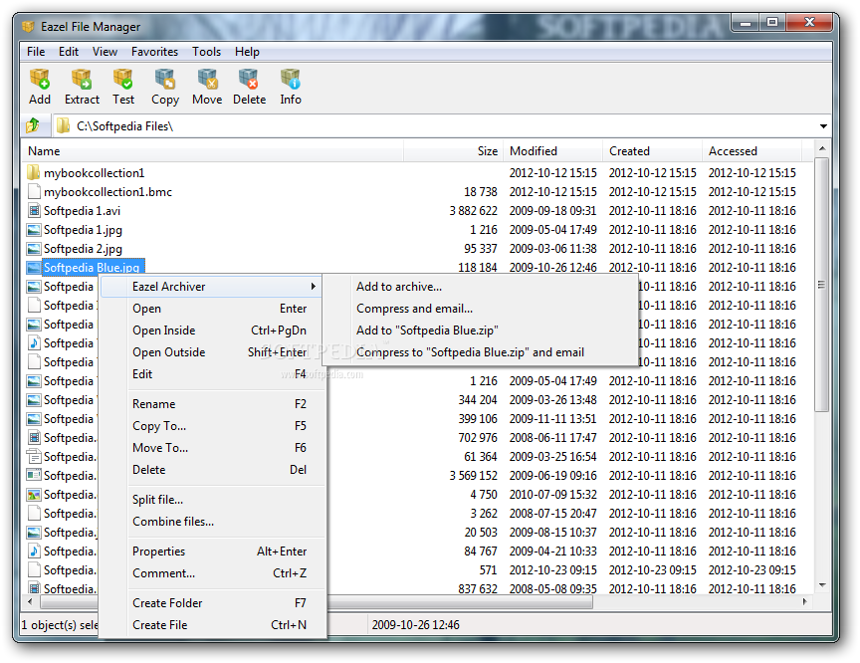Select Create File menu entry
The image size is (860, 663).
(x=212, y=624)
